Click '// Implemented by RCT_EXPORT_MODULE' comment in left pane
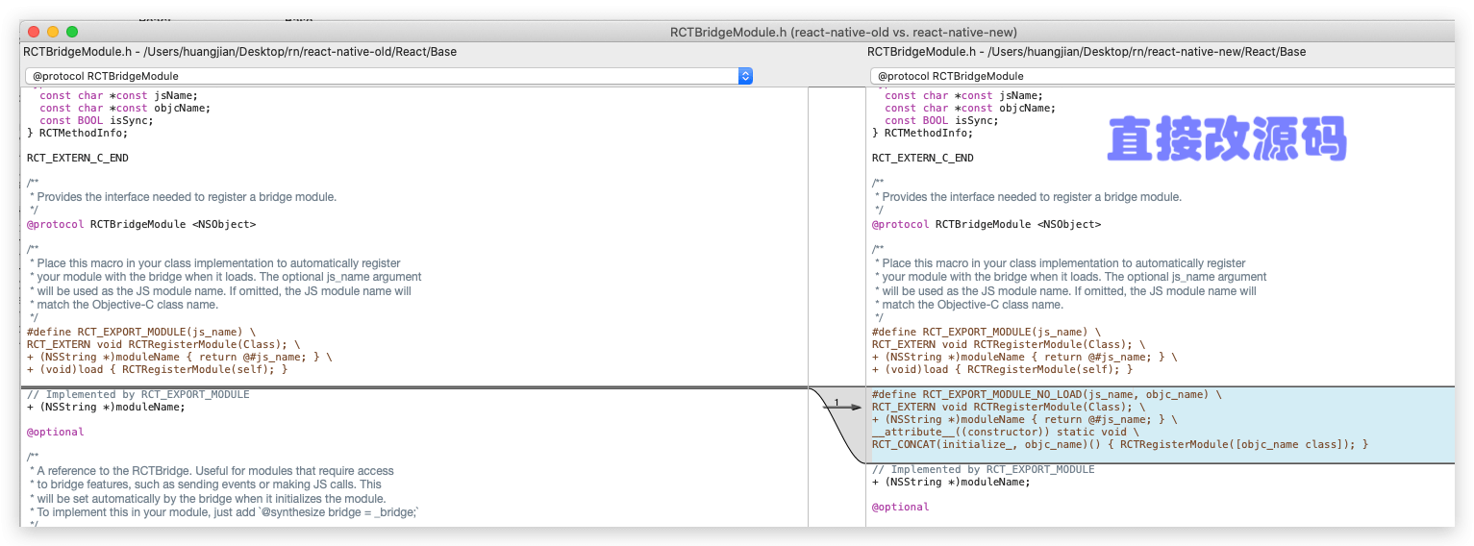 point(138,394)
